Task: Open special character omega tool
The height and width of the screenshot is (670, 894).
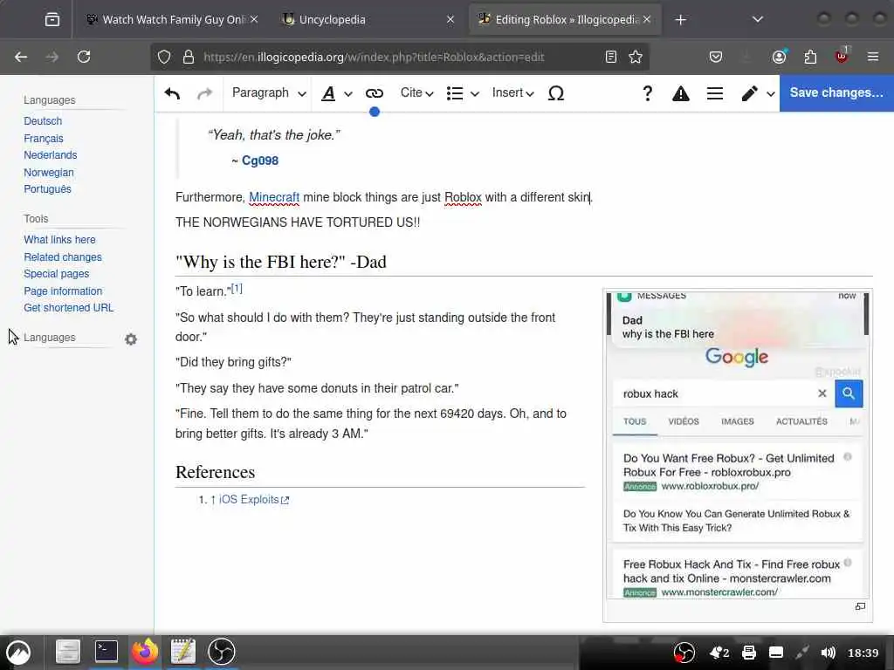Action: [x=556, y=92]
